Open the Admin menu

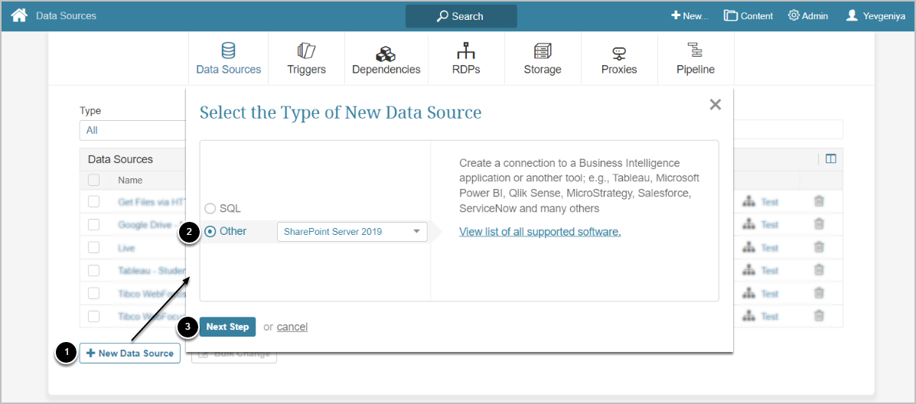[807, 15]
